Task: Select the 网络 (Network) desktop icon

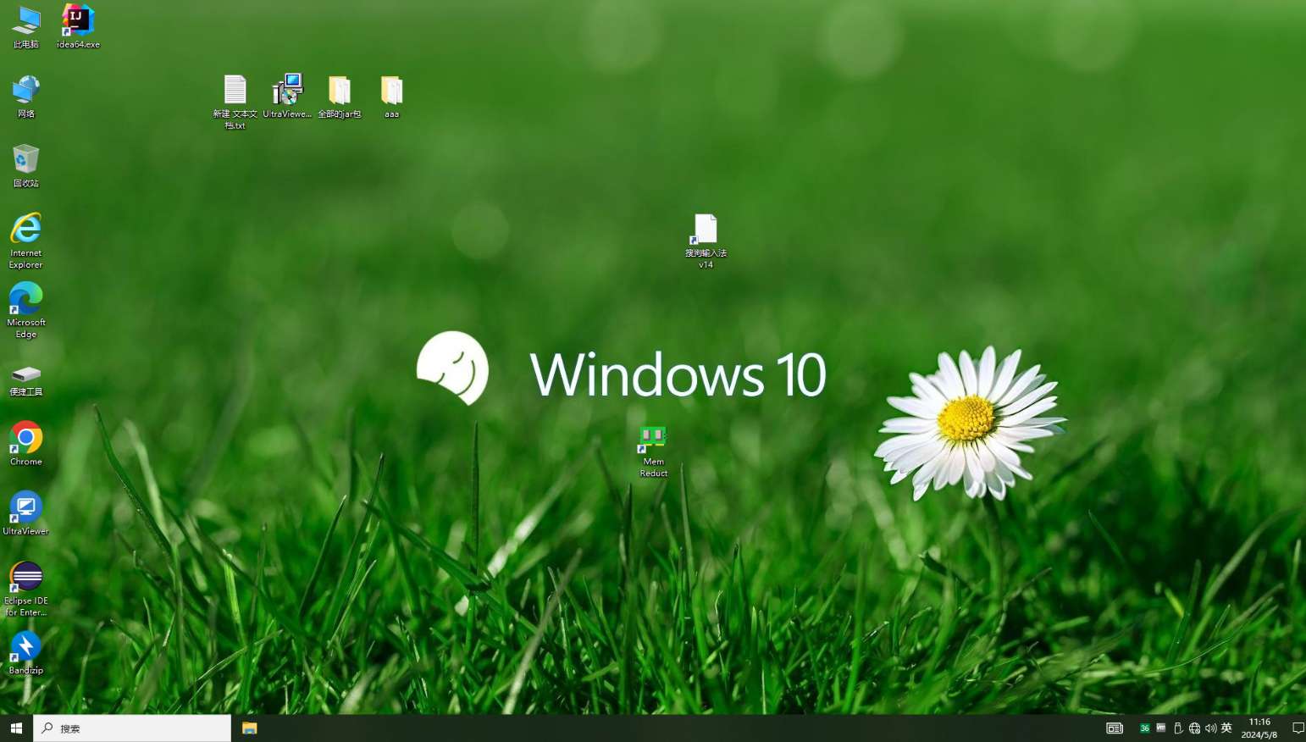Action: [x=25, y=96]
